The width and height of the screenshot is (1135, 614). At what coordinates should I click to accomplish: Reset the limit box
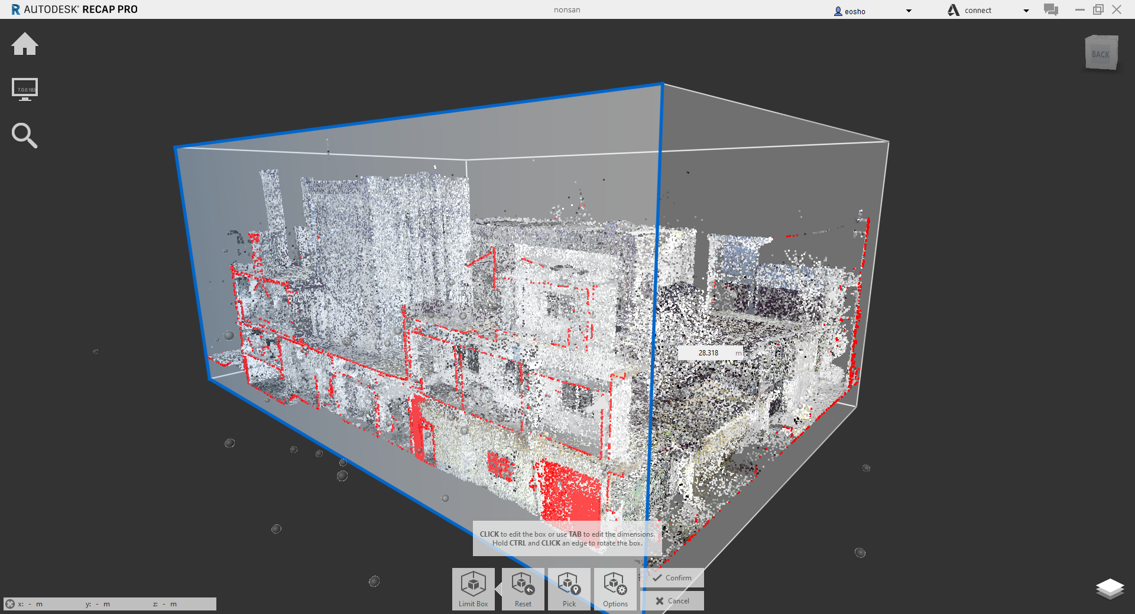[x=523, y=589]
